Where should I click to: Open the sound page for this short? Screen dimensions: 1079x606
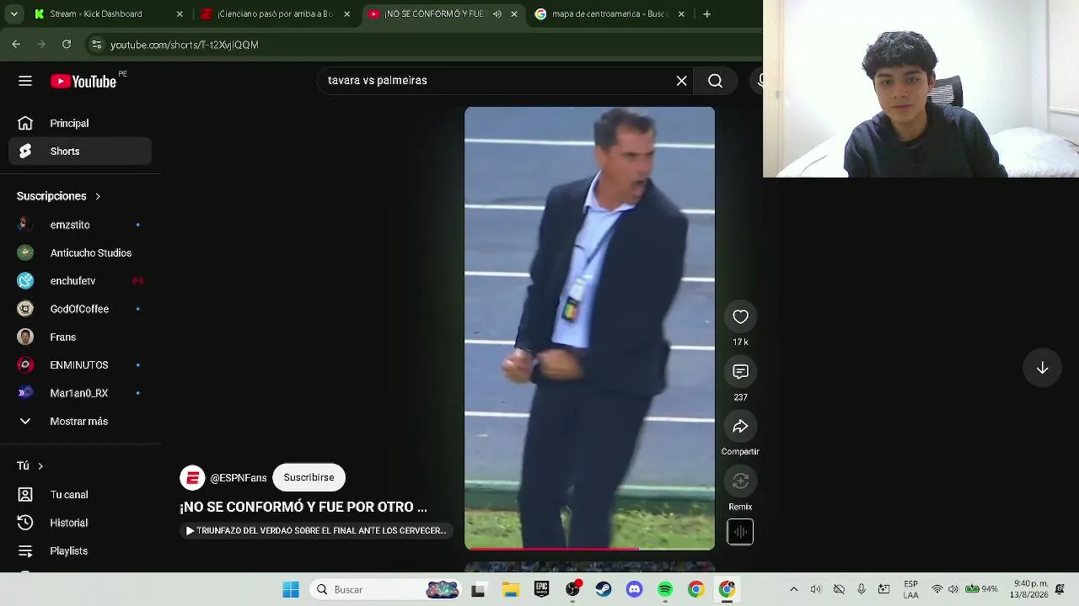740,532
